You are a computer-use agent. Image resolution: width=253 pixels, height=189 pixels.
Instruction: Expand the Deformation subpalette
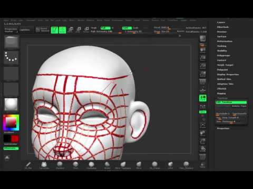pos(225,41)
